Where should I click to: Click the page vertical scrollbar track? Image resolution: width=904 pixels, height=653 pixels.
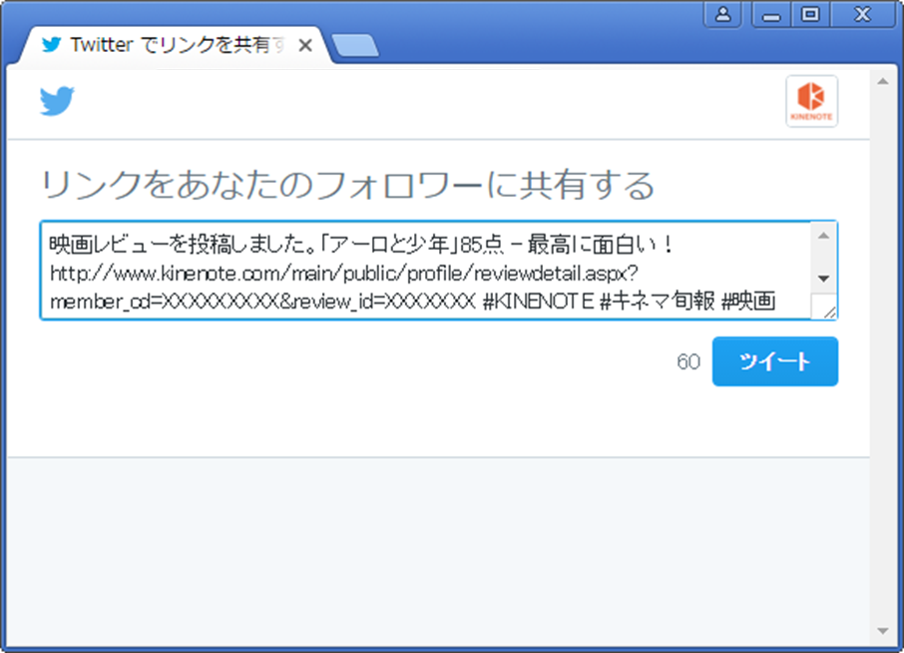tap(882, 349)
